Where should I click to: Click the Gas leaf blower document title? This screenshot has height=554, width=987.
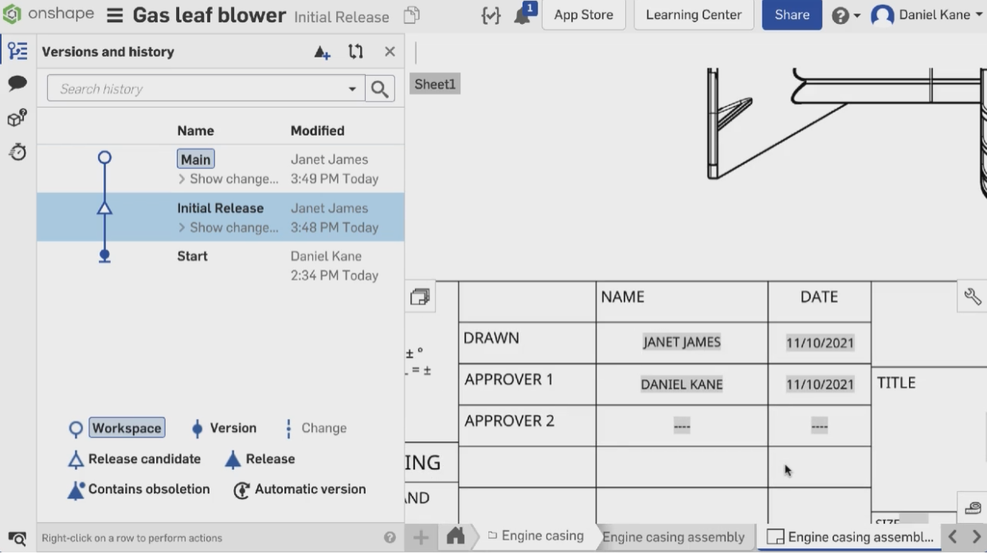tap(210, 15)
